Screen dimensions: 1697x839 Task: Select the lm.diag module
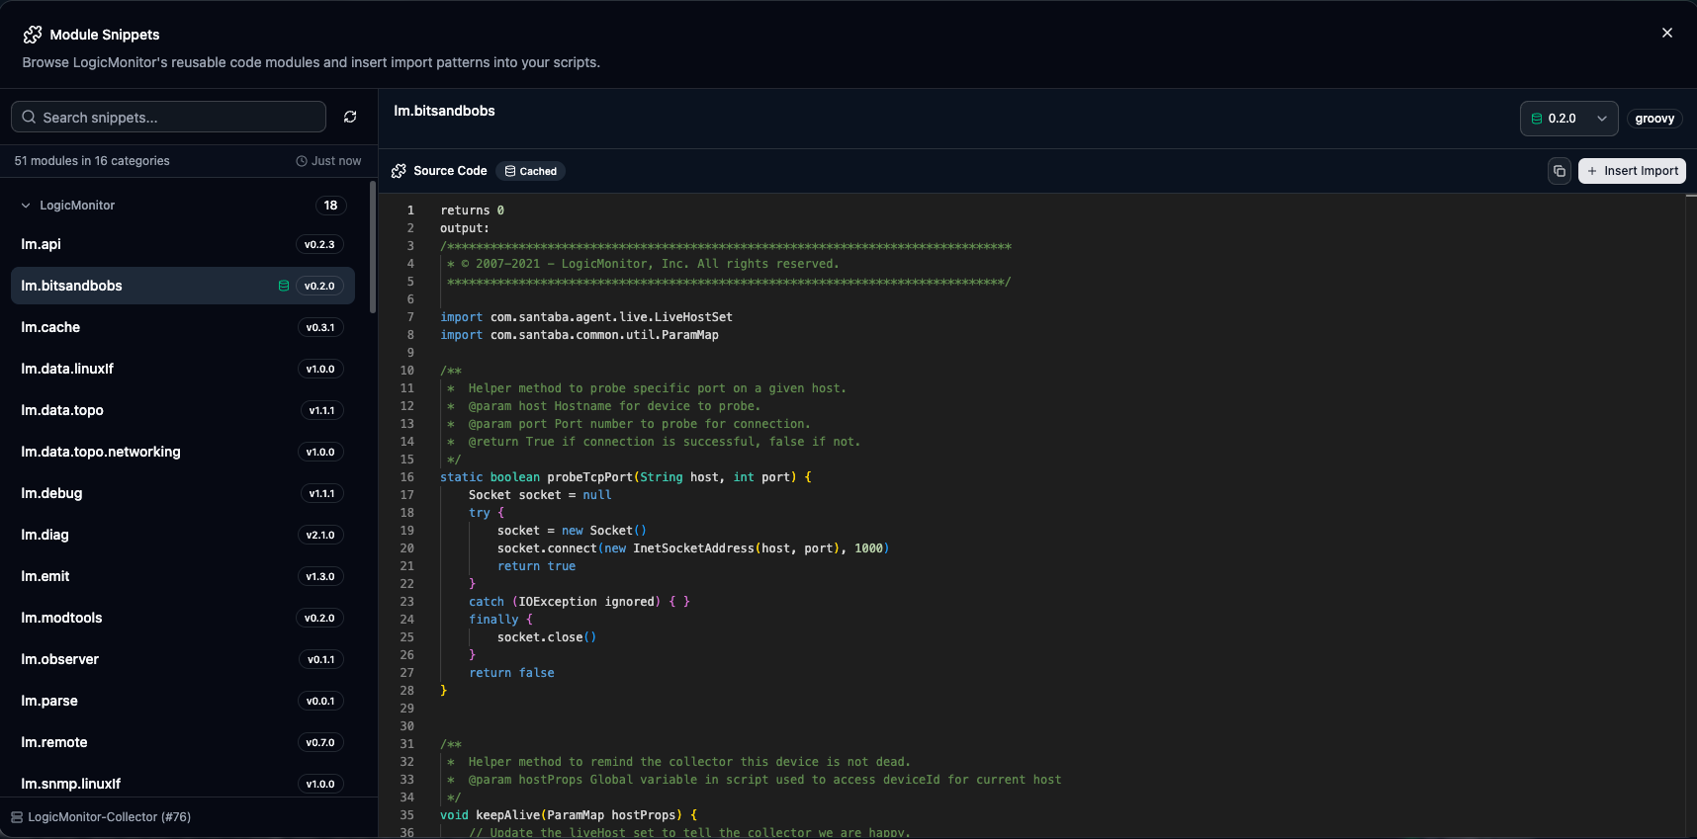(183, 535)
